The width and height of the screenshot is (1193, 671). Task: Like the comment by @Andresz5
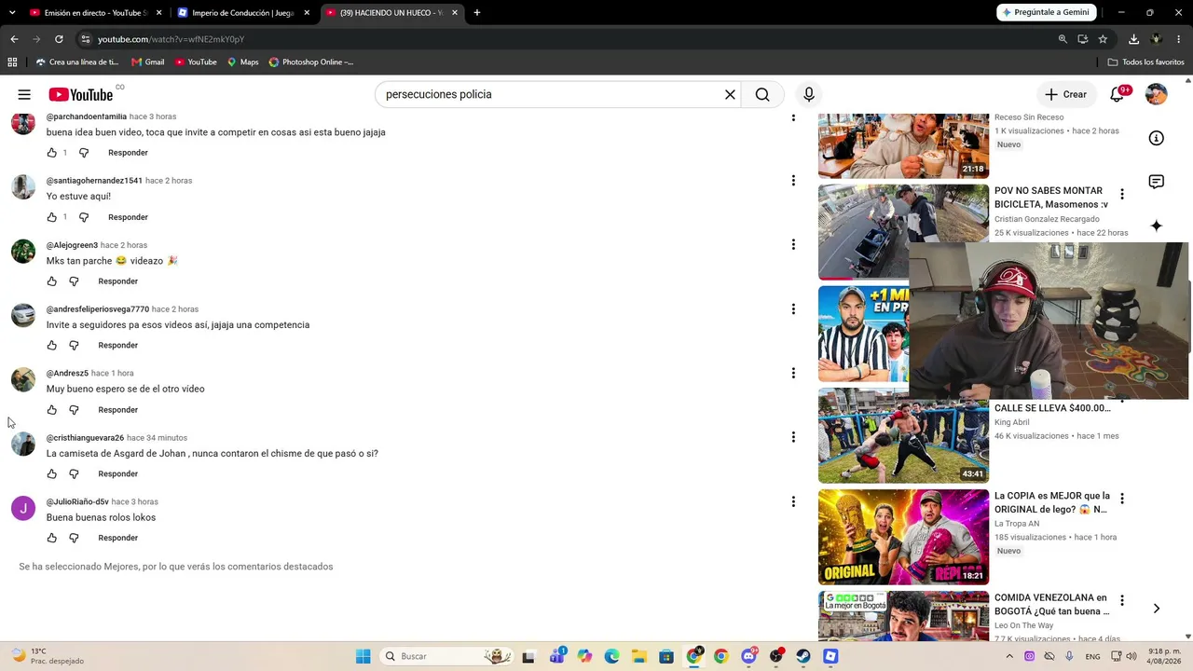[52, 410]
